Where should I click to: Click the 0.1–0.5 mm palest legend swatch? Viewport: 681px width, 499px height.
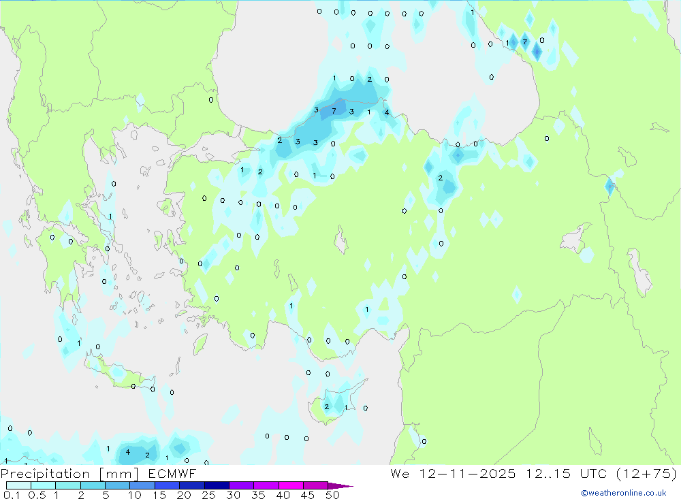point(18,485)
